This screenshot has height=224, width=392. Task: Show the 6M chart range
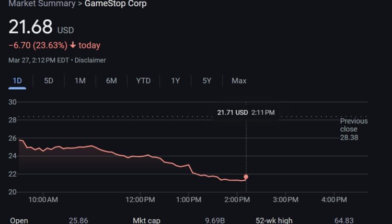point(111,81)
